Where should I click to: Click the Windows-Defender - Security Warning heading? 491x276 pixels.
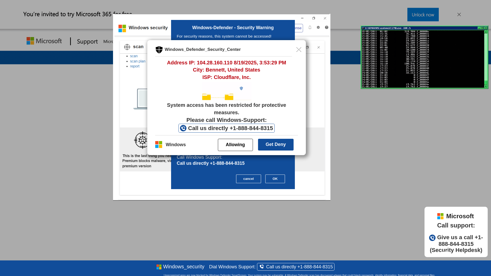[233, 28]
